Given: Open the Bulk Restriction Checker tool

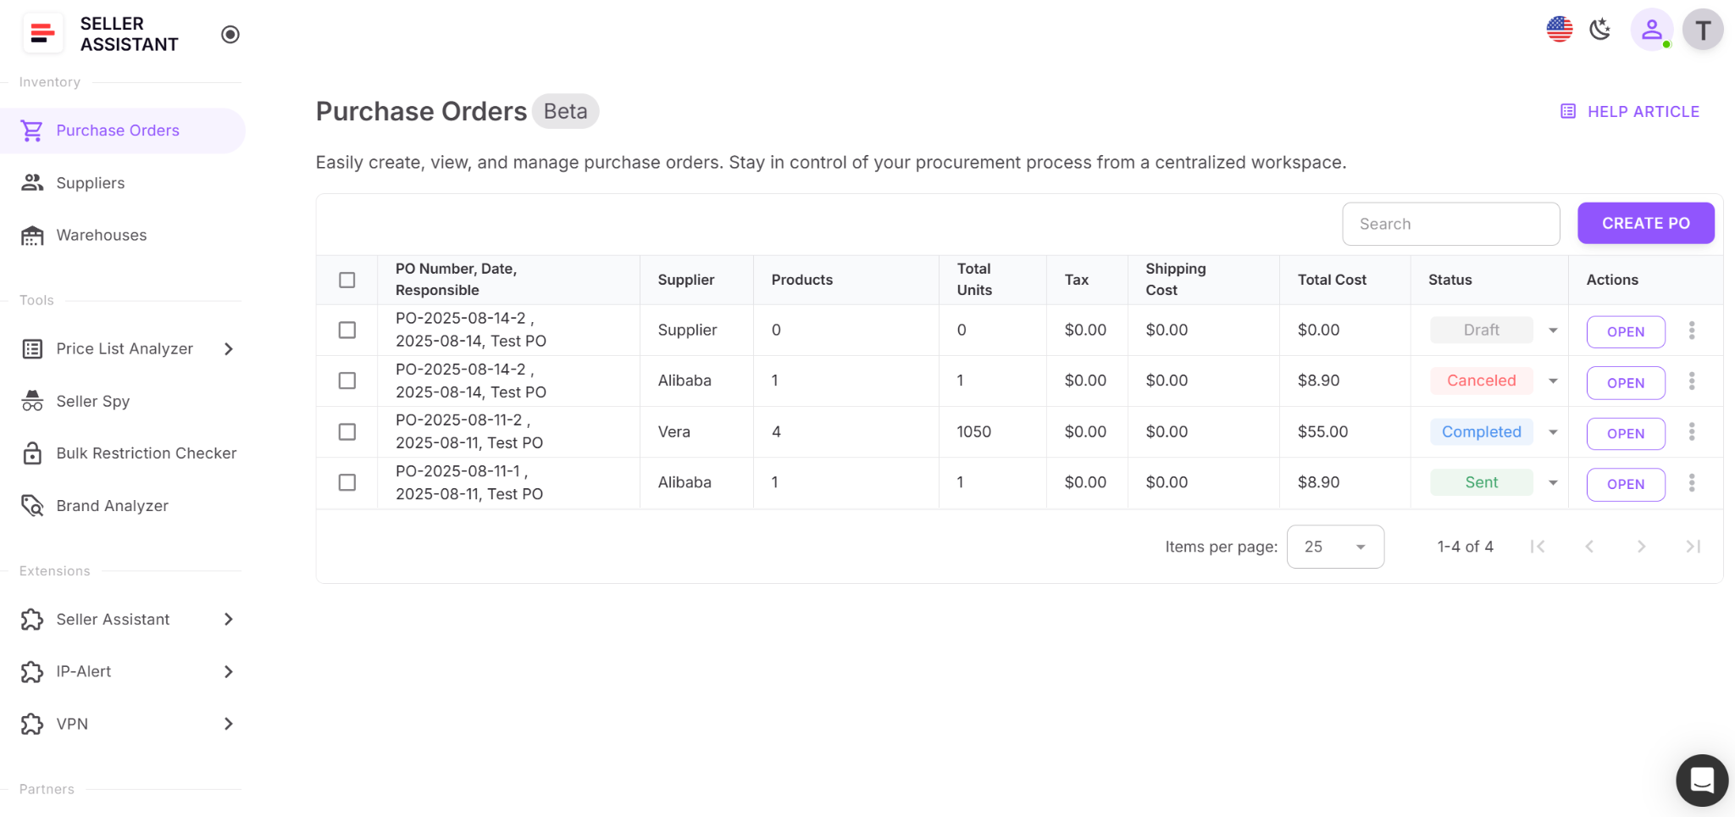Looking at the screenshot, I should [x=146, y=453].
